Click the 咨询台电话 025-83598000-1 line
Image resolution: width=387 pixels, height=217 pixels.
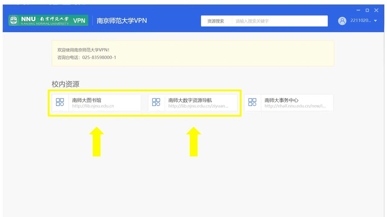(87, 57)
